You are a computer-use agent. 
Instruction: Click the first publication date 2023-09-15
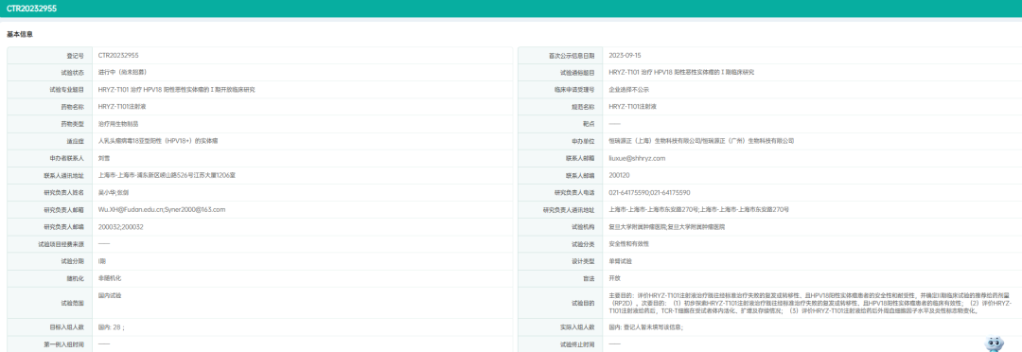coord(625,56)
